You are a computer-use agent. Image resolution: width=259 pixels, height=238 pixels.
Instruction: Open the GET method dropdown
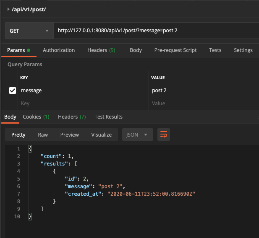(29, 31)
